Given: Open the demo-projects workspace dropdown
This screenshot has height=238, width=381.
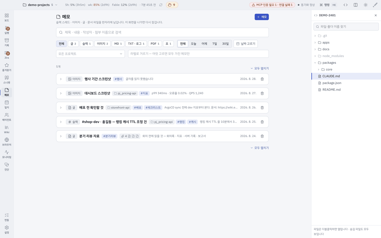Looking at the screenshot, I should [x=40, y=5].
